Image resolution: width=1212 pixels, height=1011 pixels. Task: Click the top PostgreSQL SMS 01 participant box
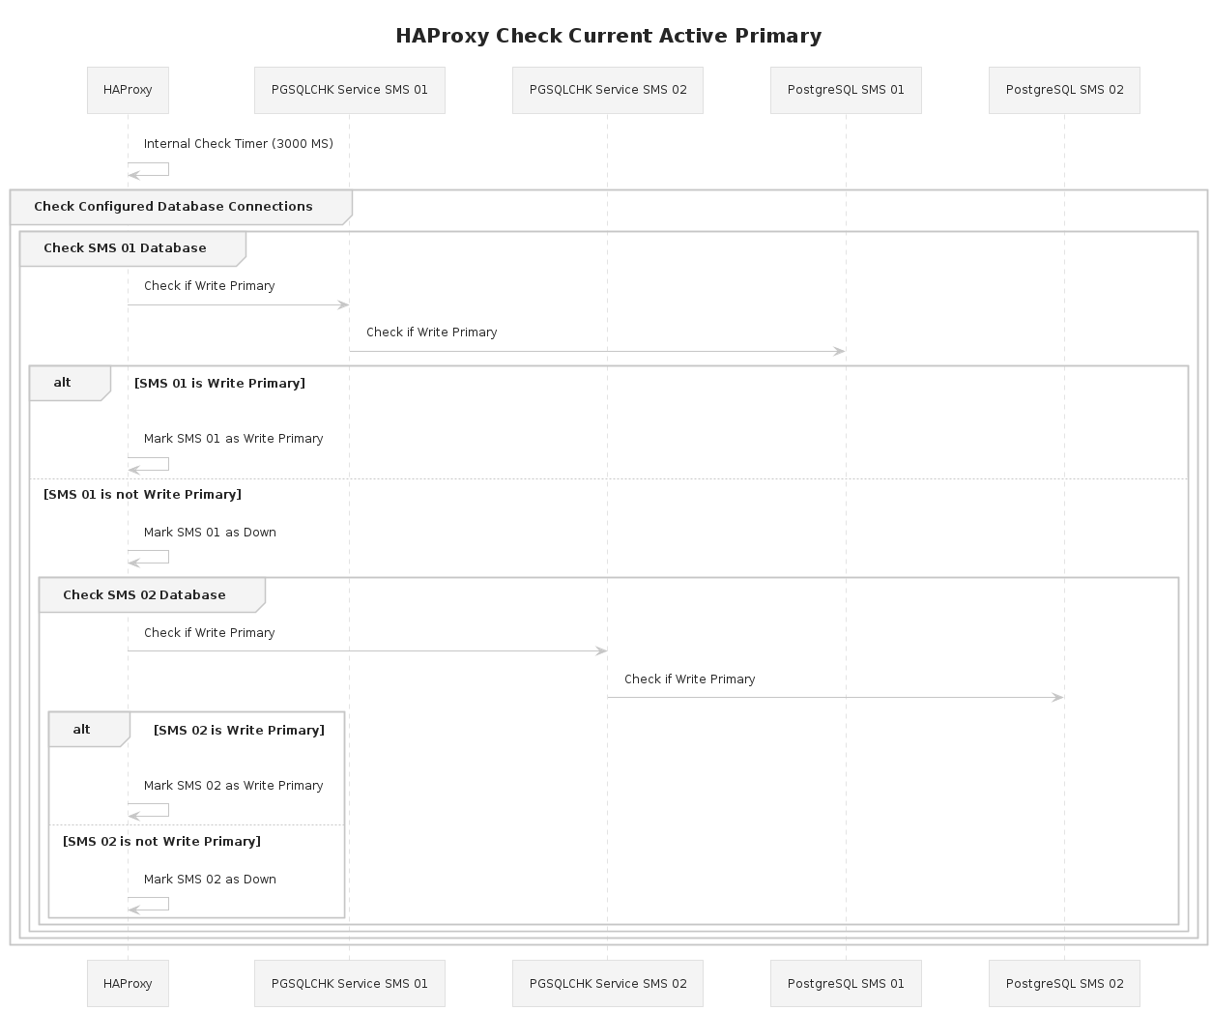[x=846, y=90]
